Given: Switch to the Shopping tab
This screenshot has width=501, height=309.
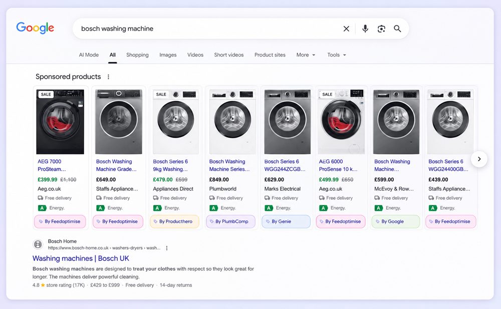Looking at the screenshot, I should click(137, 55).
